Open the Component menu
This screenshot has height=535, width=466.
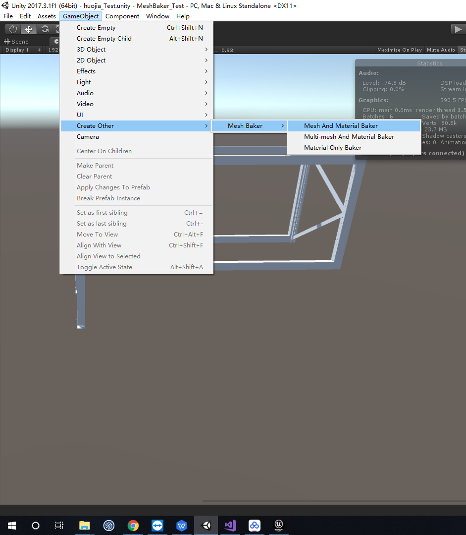pyautogui.click(x=122, y=16)
